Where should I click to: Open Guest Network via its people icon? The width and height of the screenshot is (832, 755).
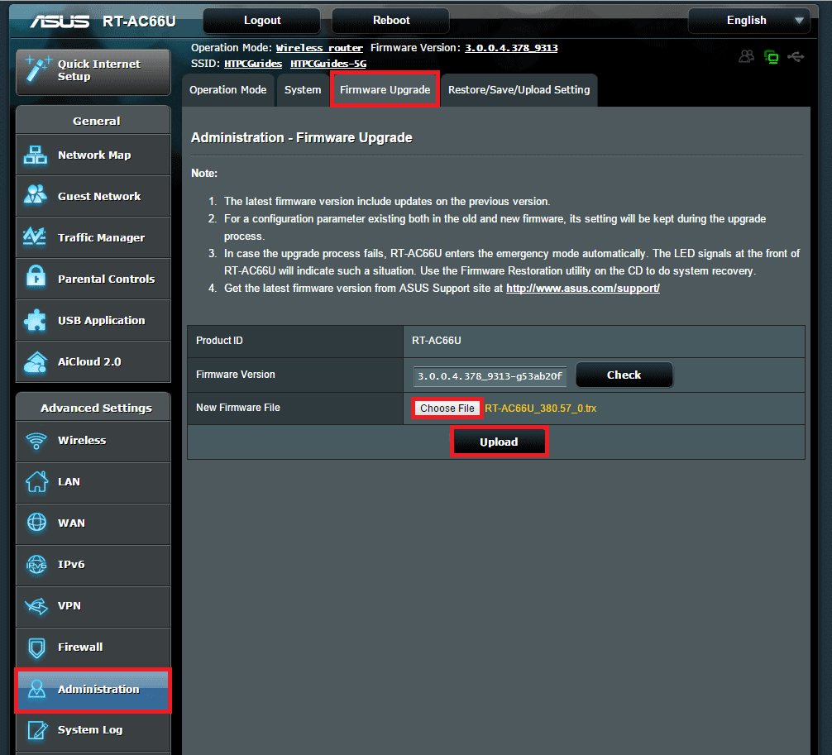point(36,196)
